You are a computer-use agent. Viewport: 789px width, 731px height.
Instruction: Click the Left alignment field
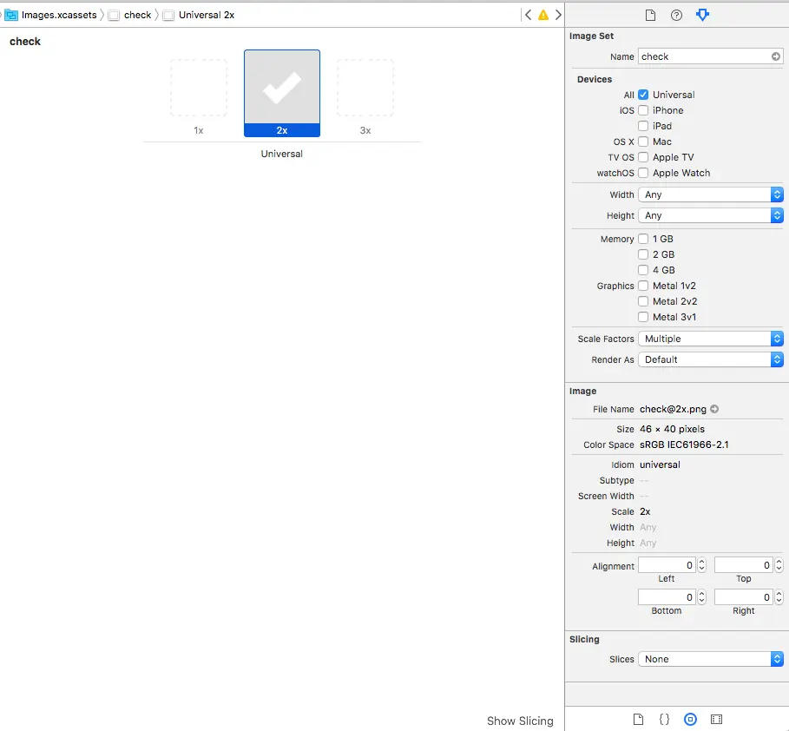pyautogui.click(x=667, y=565)
